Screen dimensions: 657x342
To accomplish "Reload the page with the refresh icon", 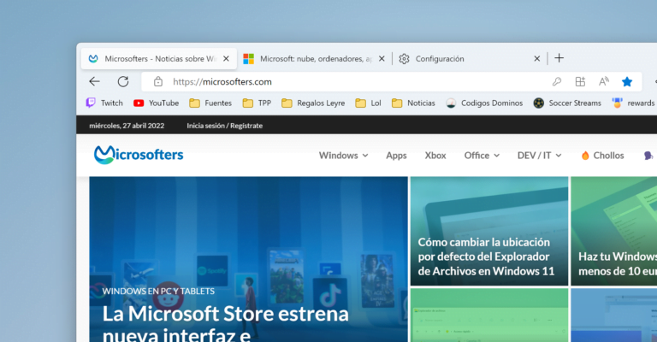I will click(x=123, y=81).
